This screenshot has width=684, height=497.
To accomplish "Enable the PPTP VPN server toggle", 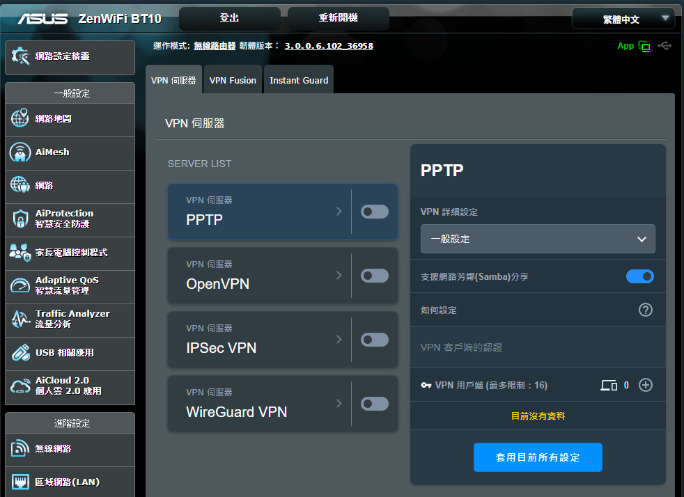I will [375, 212].
